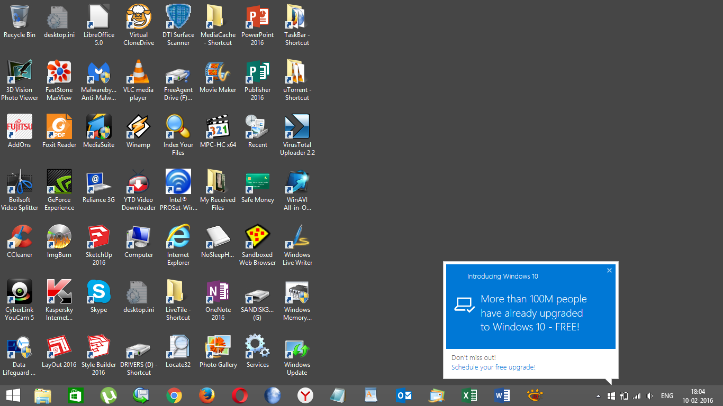
Task: Click the CCleaner desktop icon
Action: pyautogui.click(x=20, y=237)
